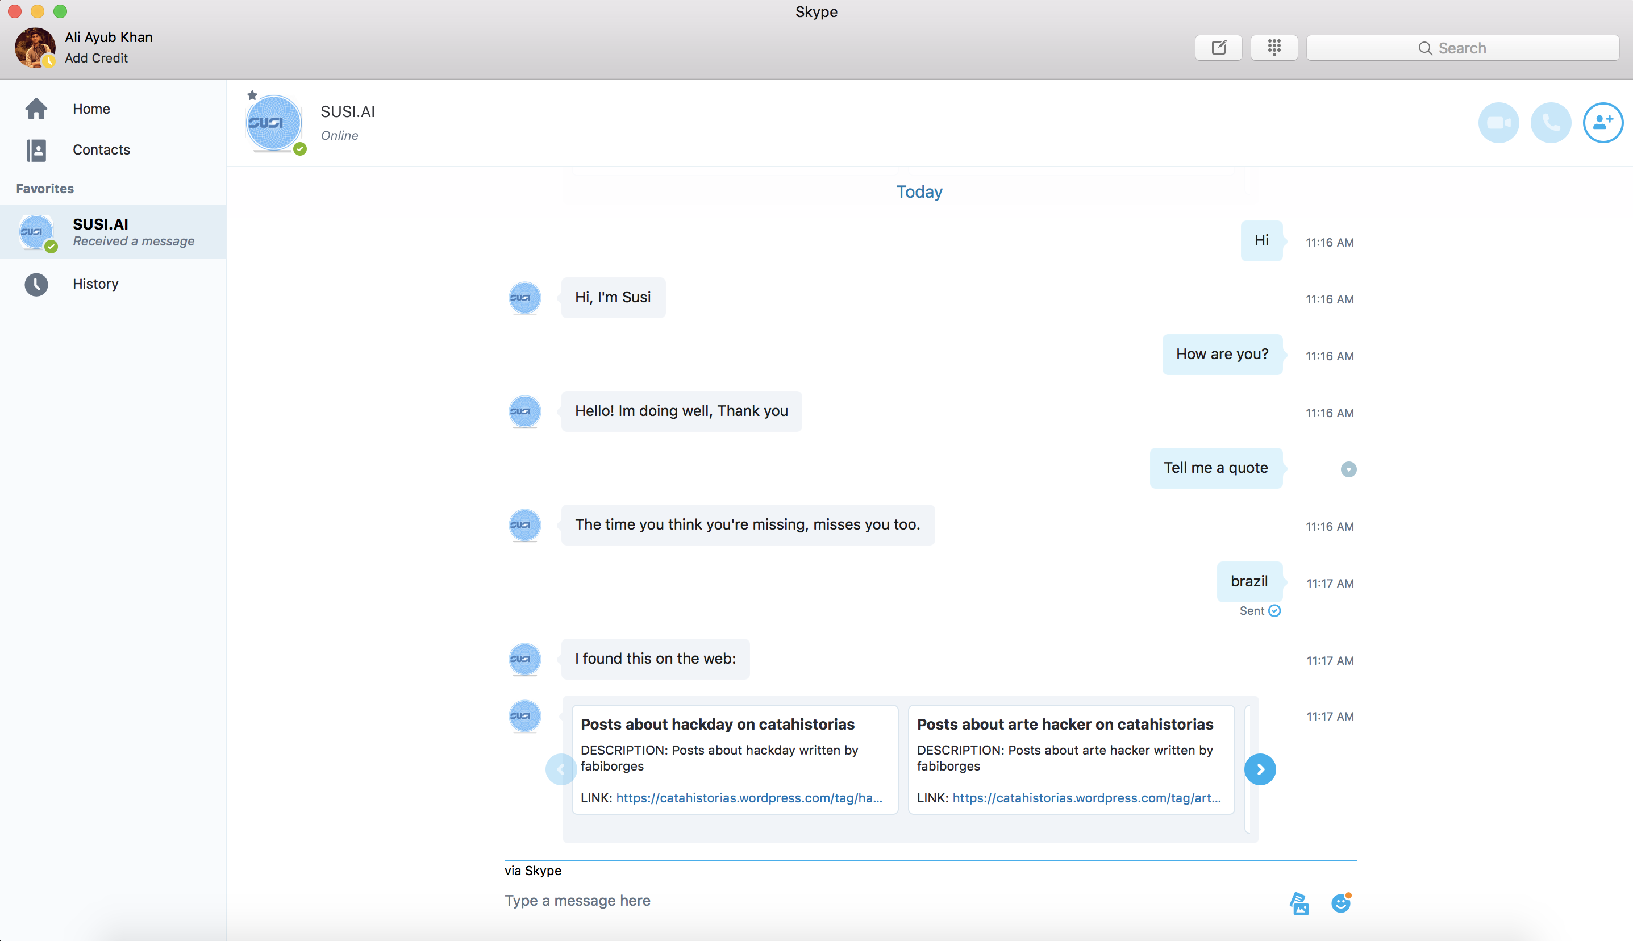Open the dial pad icon
1633x941 pixels.
(x=1274, y=48)
